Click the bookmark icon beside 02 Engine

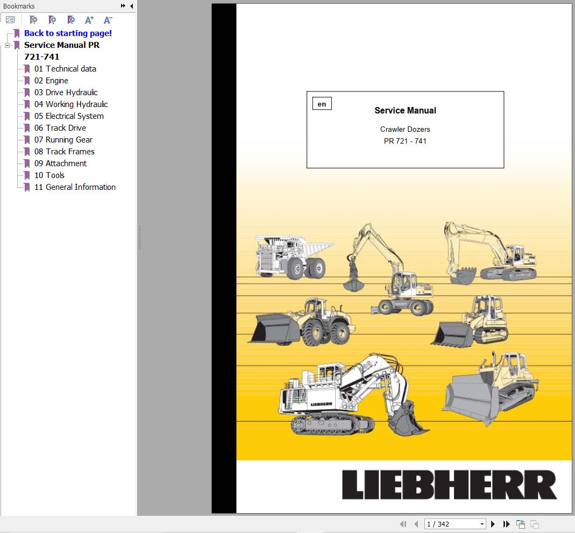click(27, 80)
